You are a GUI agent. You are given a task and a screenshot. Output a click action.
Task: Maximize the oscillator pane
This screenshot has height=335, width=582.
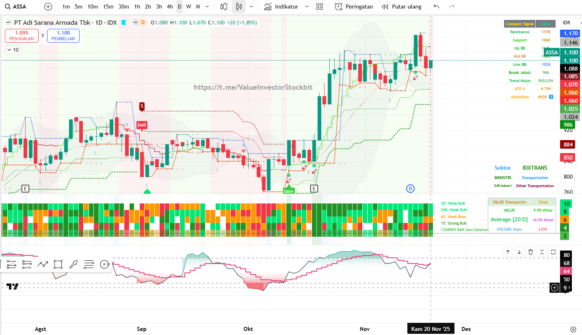click(x=553, y=252)
